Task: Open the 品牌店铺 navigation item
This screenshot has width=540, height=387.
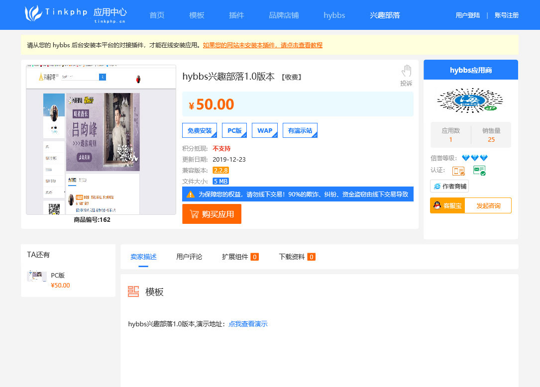Action: tap(284, 15)
